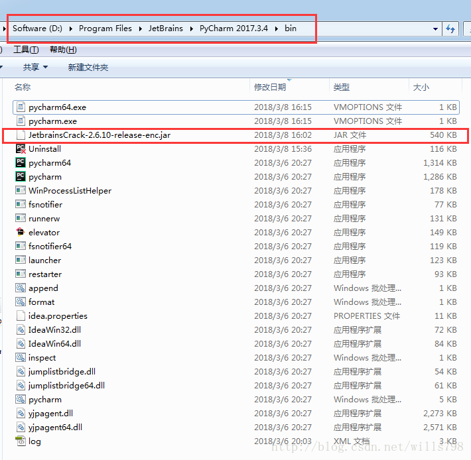Select the elevator file name
This screenshot has height=460, width=471.
click(44, 233)
